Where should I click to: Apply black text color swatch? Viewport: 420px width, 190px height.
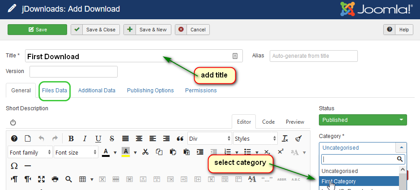point(106,152)
